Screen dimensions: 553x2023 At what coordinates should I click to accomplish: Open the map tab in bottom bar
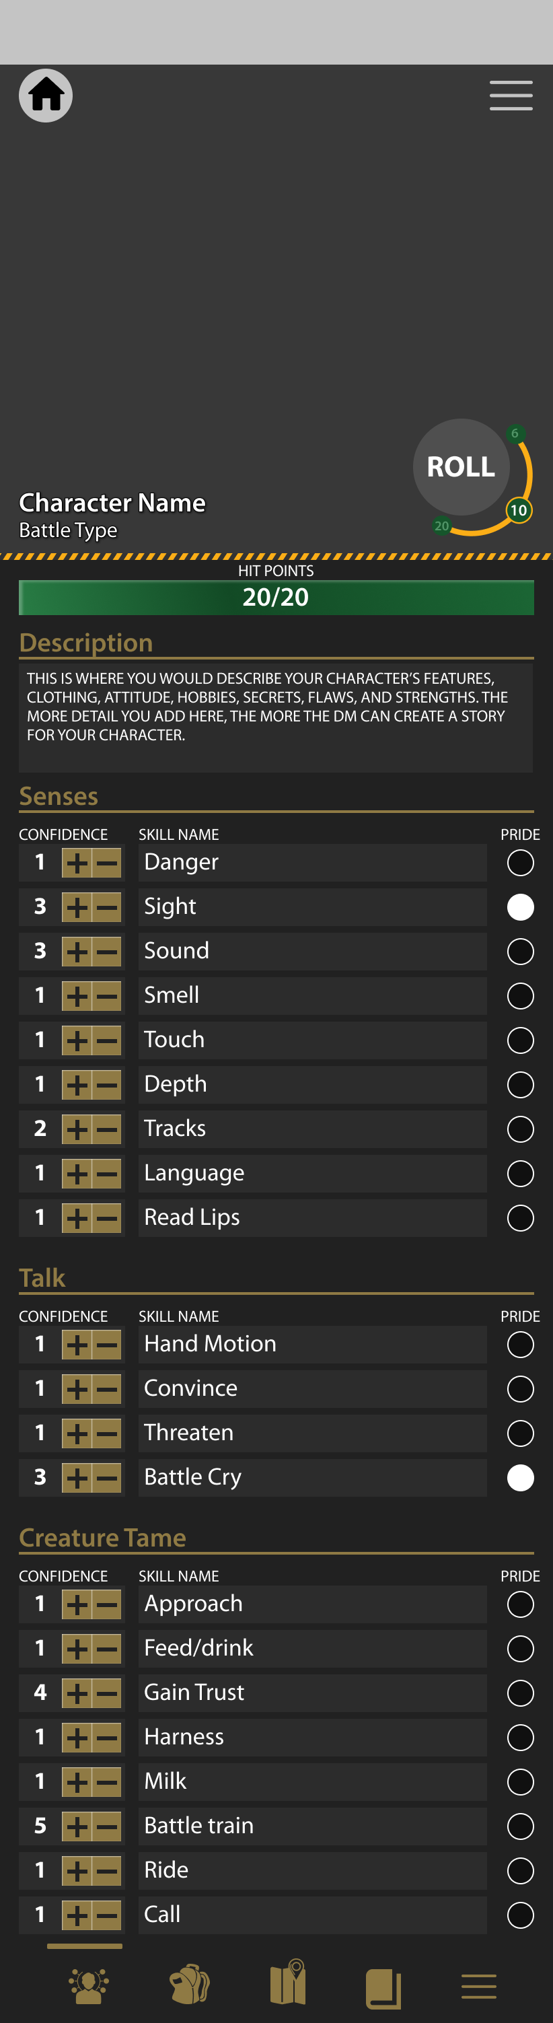point(289,1983)
